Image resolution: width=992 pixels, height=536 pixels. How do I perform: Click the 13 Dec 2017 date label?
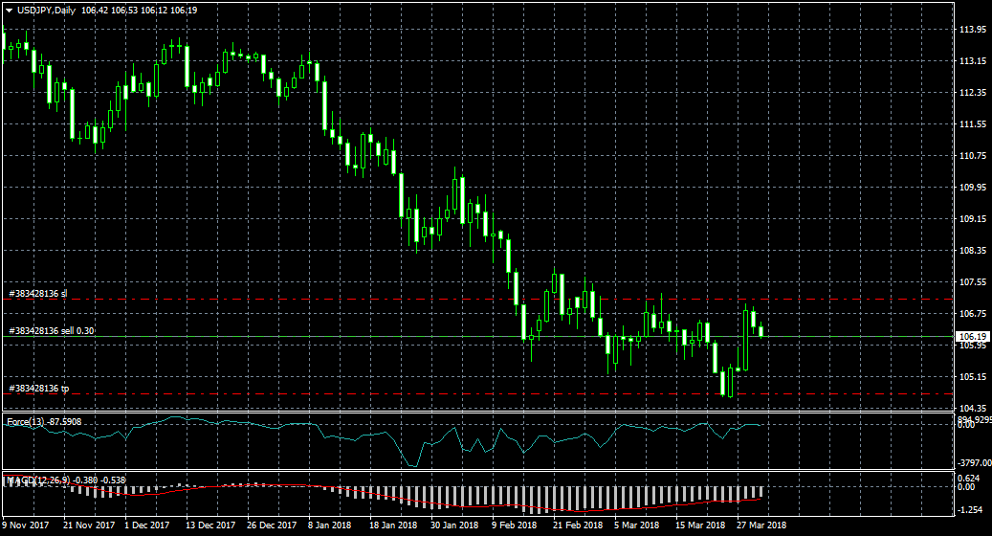point(210,525)
